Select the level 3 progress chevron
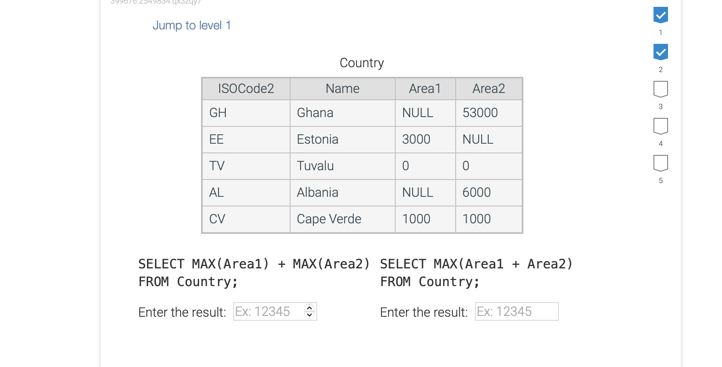Screen dimensions: 722x367 tap(661, 89)
